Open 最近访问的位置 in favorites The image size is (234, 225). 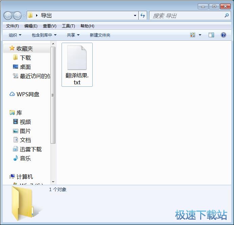click(35, 76)
